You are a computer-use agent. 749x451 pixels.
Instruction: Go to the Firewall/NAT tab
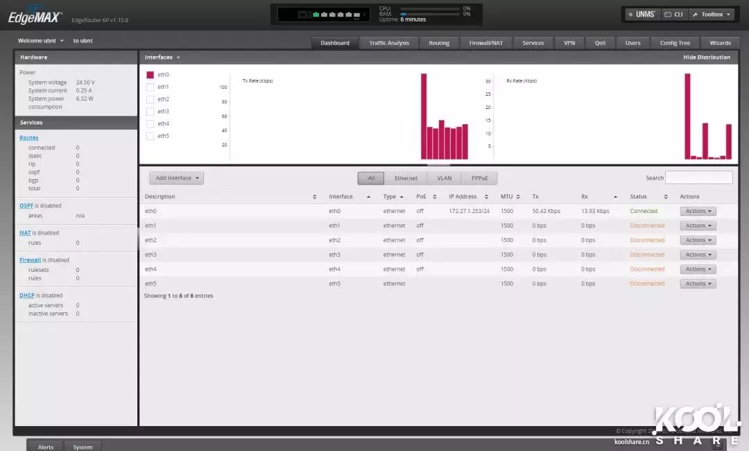click(485, 43)
